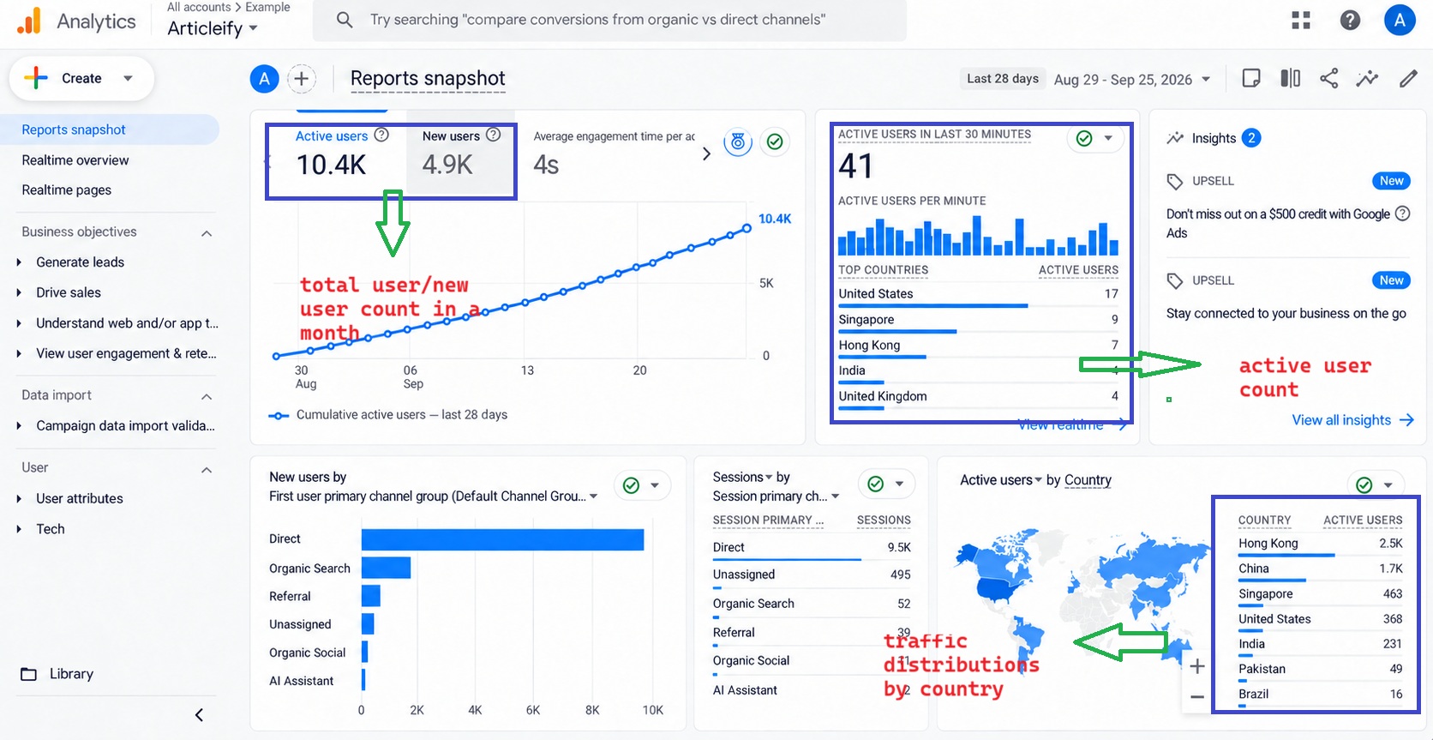Open the Articleify property selector

[x=213, y=28]
